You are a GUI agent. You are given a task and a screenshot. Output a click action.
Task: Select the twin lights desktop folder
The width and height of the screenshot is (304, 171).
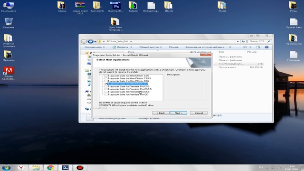click(x=97, y=7)
